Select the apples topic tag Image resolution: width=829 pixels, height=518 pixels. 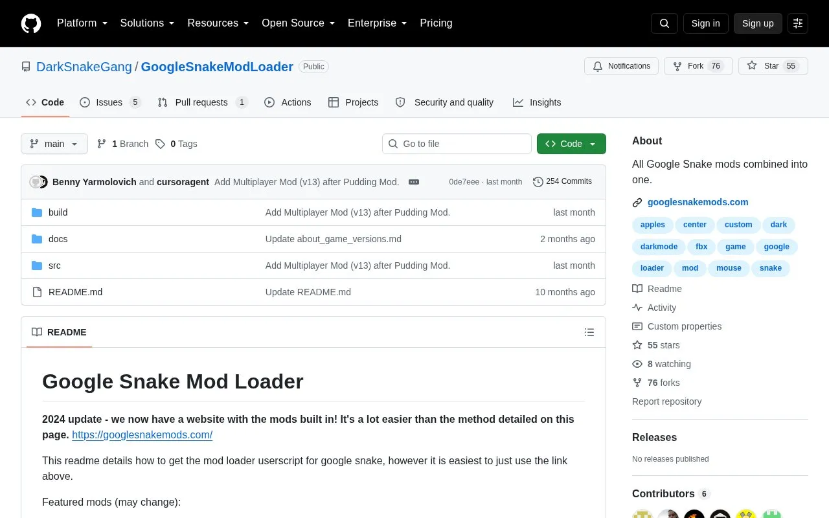pyautogui.click(x=652, y=225)
